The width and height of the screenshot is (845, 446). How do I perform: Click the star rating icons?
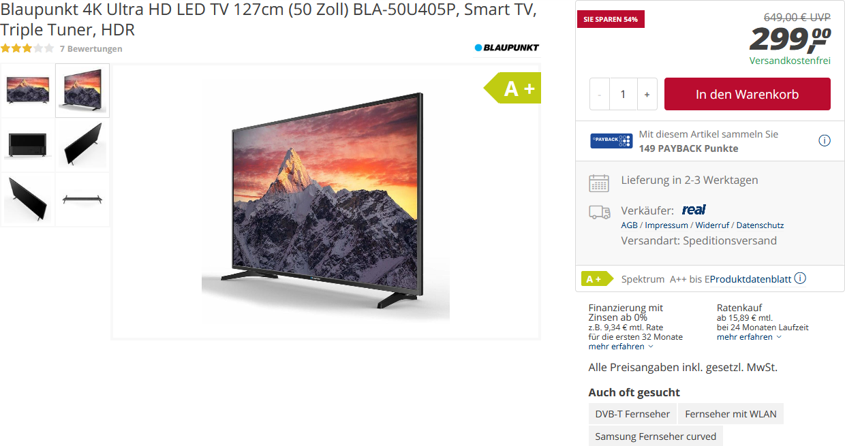coord(27,48)
